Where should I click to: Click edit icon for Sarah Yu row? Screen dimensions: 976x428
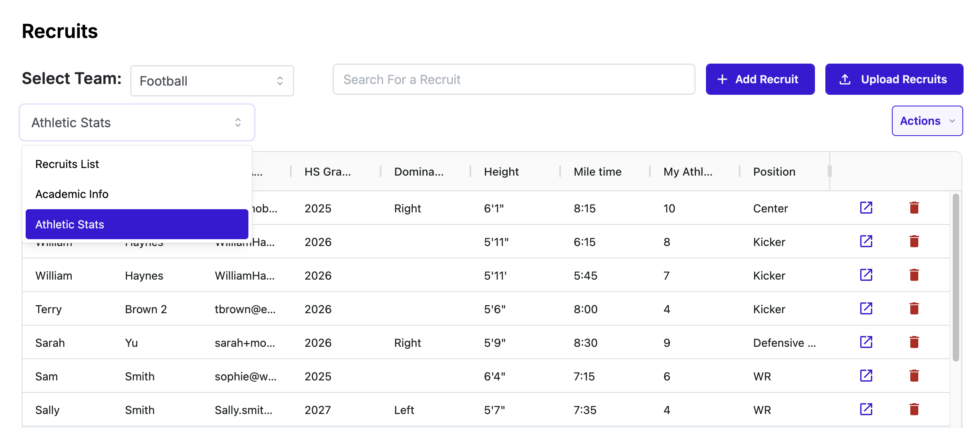[866, 342]
